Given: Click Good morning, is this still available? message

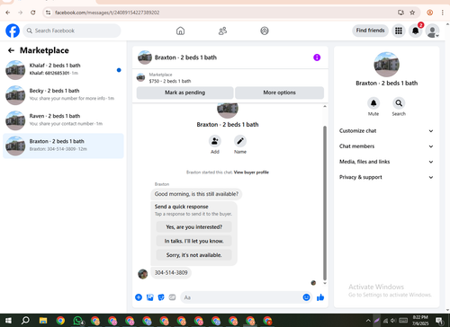Looking at the screenshot, I should pyautogui.click(x=196, y=194).
